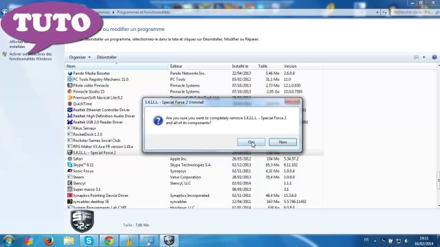Click Synaptics Incorporated publisher cell
This screenshot has height=247, width=440.
point(190,196)
